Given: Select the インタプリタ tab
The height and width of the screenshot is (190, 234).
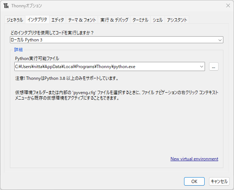Looking at the screenshot, I should 37,20.
